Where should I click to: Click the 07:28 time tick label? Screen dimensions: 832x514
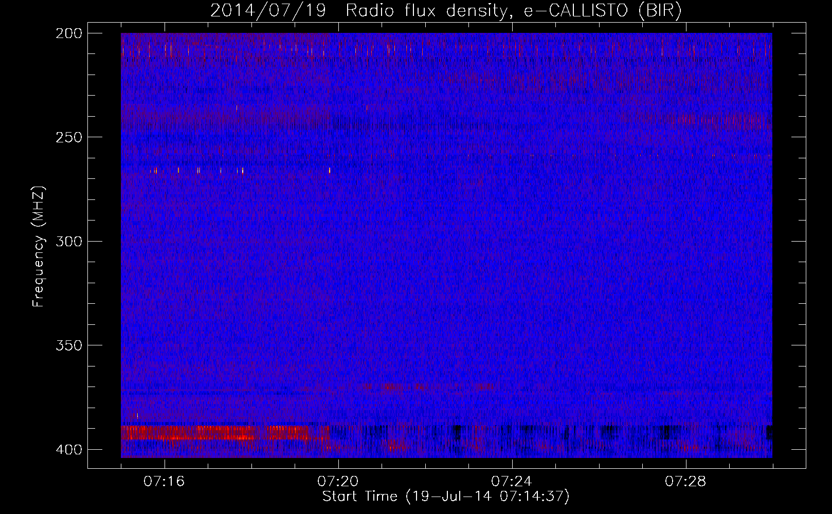[685, 482]
